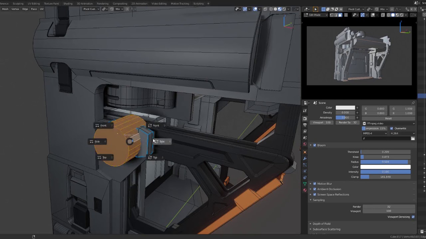426x239 pixels.
Task: Open the Object Data mesh tab icon
Action: (x=305, y=184)
